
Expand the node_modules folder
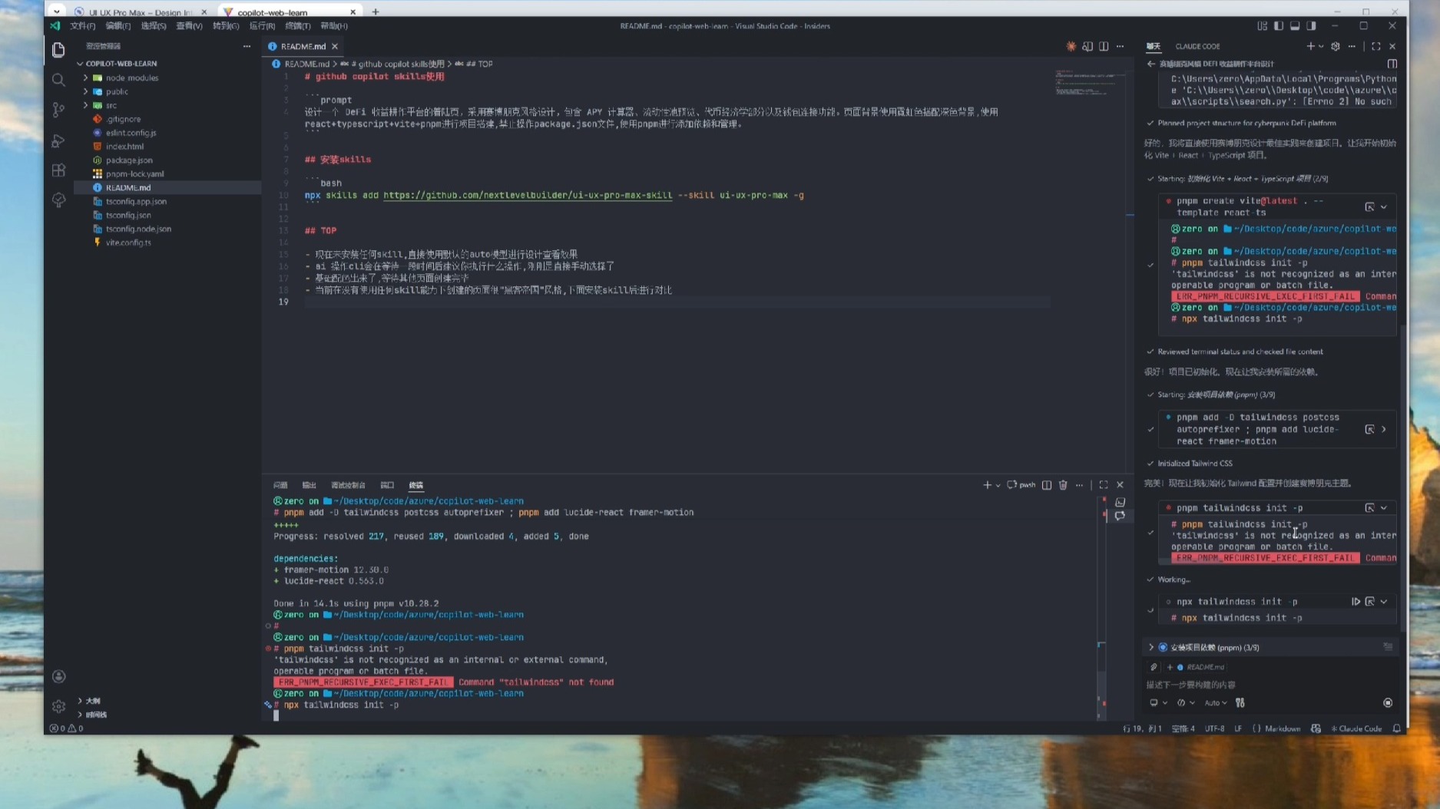coord(86,78)
